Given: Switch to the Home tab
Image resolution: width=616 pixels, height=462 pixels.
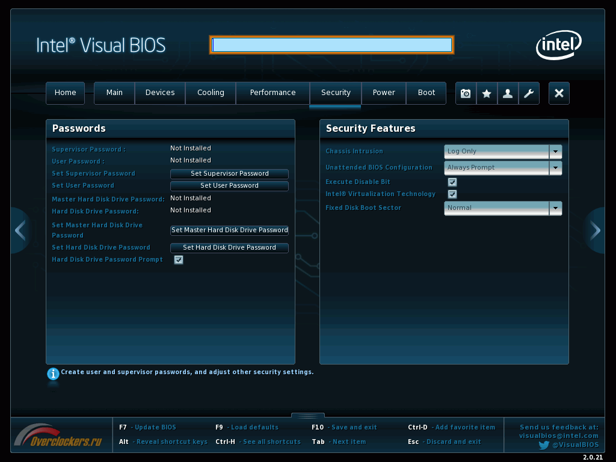Looking at the screenshot, I should point(65,93).
